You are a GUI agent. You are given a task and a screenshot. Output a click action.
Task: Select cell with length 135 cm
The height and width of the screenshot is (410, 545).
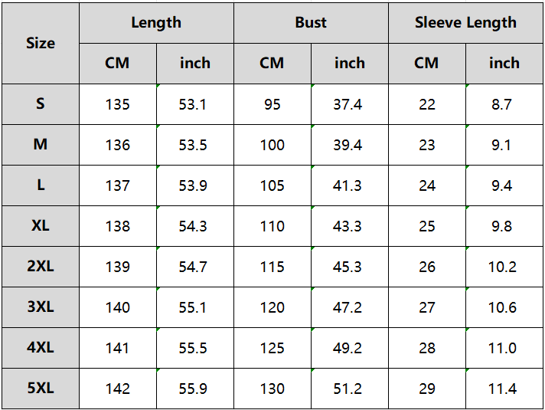pyautogui.click(x=117, y=104)
